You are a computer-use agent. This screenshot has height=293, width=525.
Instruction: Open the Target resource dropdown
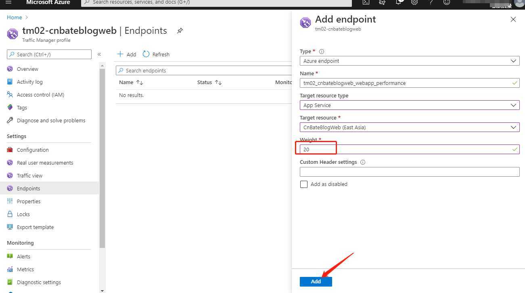[x=410, y=127]
